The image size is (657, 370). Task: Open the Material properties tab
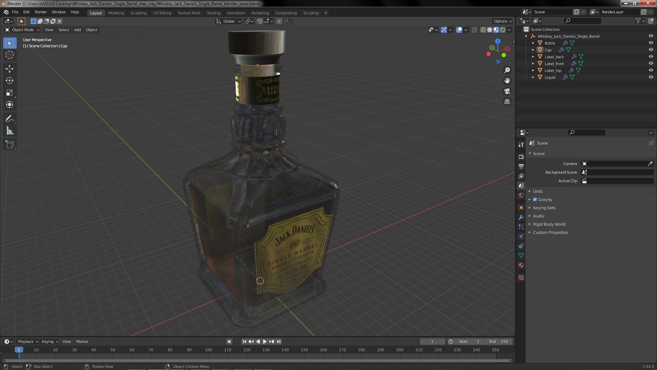[521, 265]
